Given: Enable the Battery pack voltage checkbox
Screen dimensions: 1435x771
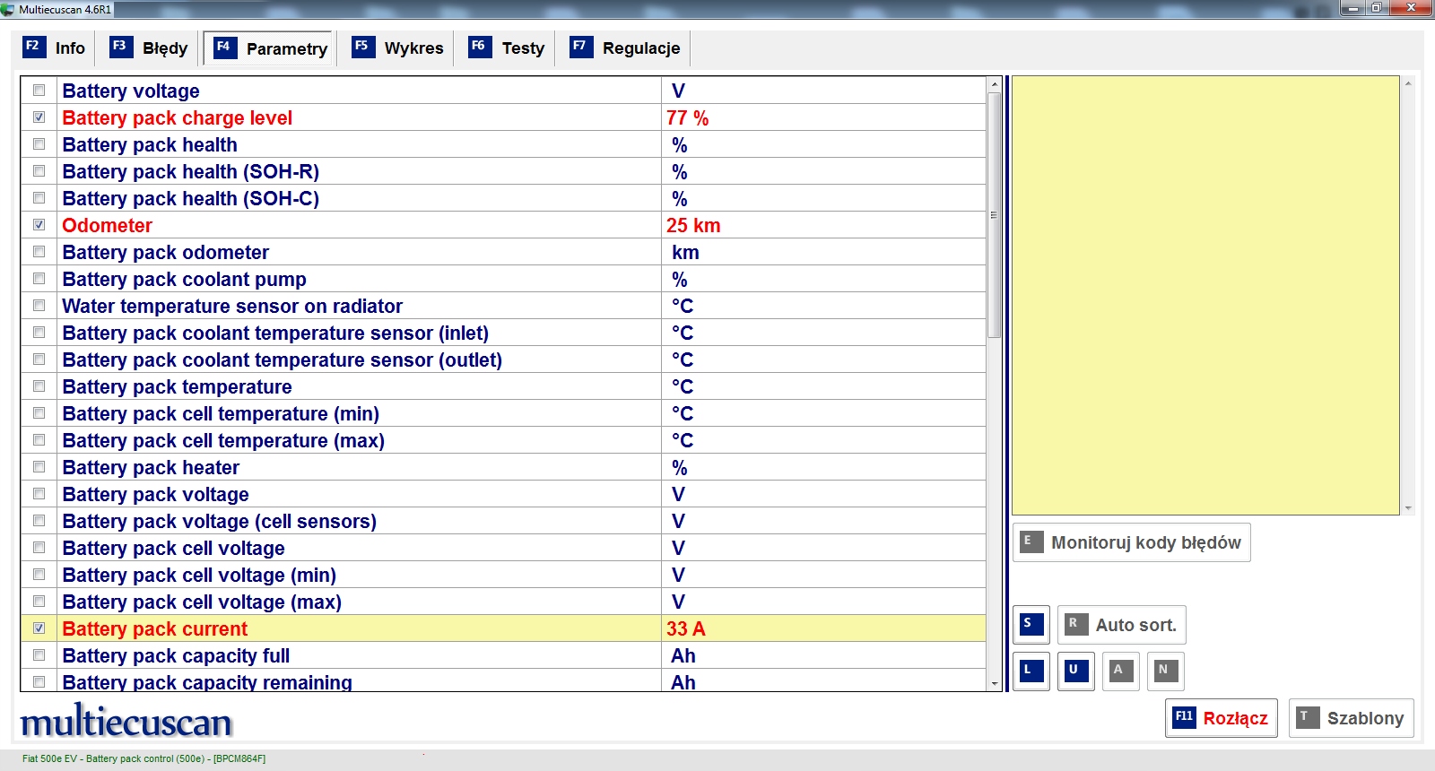Looking at the screenshot, I should [39, 494].
